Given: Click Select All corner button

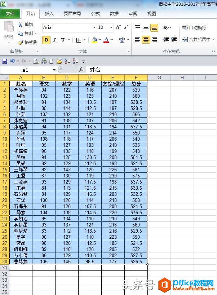Looking at the screenshot, I should (5, 78).
